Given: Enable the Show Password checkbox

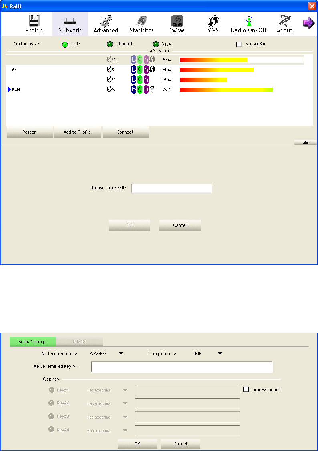Looking at the screenshot, I should pos(246,389).
